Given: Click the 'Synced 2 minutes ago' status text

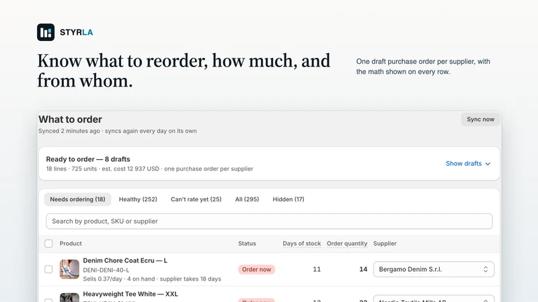Looking at the screenshot, I should pyautogui.click(x=69, y=131).
